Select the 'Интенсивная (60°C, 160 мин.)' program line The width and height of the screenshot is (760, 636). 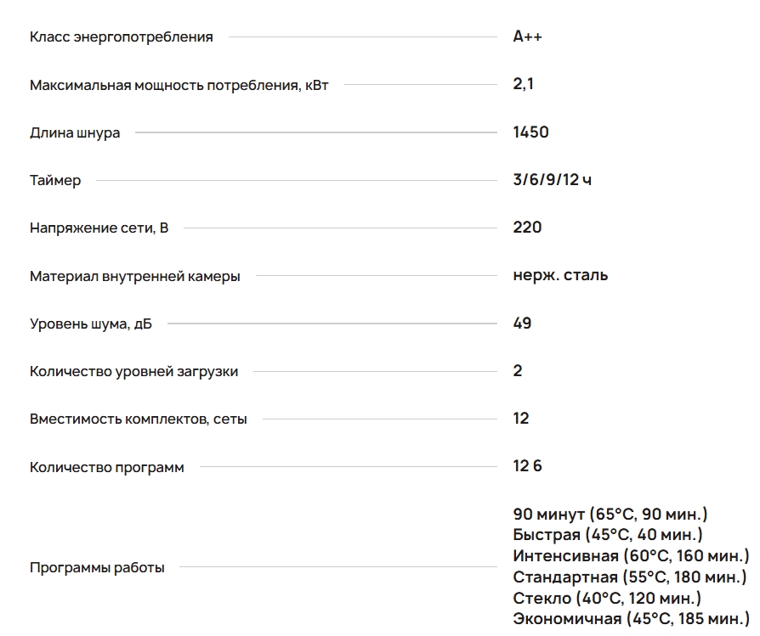tap(631, 556)
